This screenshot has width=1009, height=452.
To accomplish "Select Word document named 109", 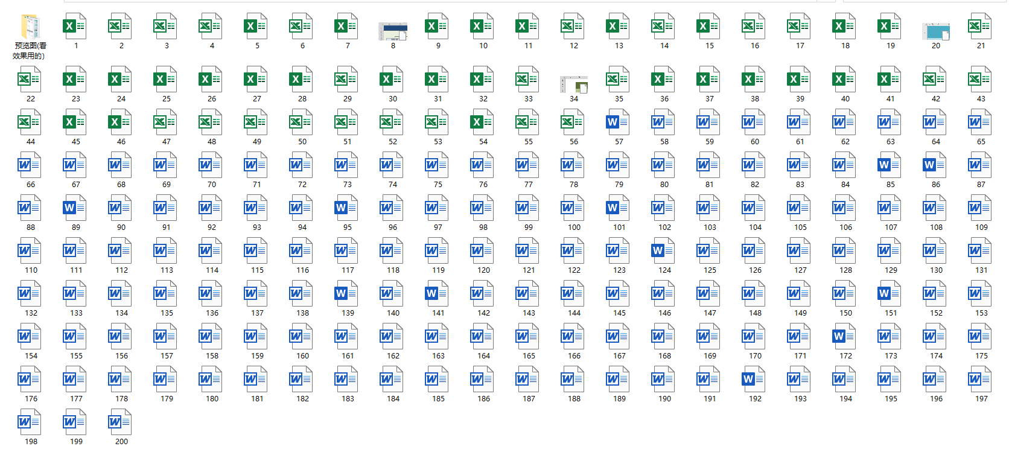I will click(x=981, y=209).
